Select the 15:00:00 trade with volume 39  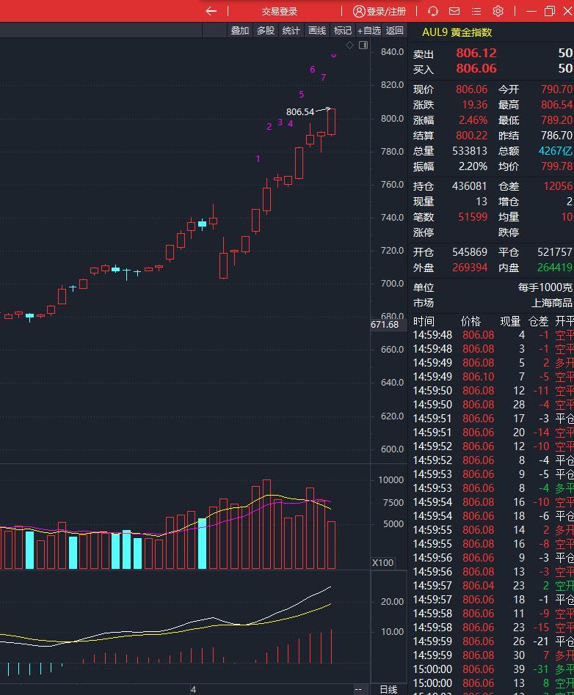493,669
